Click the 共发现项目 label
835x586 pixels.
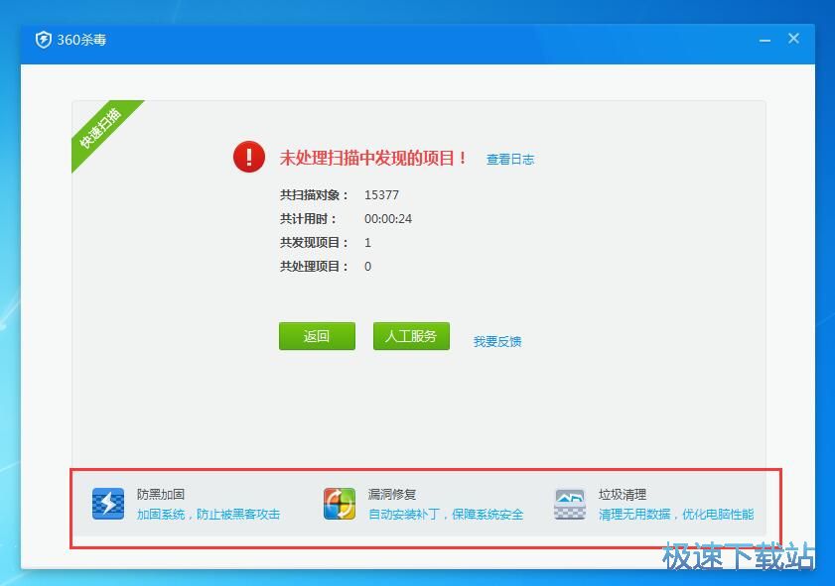click(x=314, y=243)
